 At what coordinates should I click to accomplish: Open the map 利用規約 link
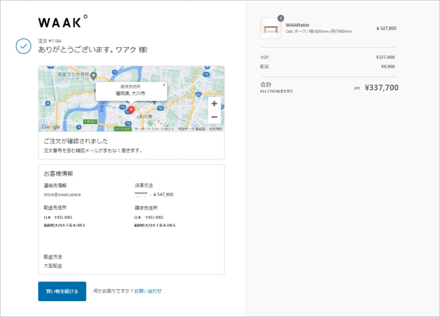tap(216, 129)
